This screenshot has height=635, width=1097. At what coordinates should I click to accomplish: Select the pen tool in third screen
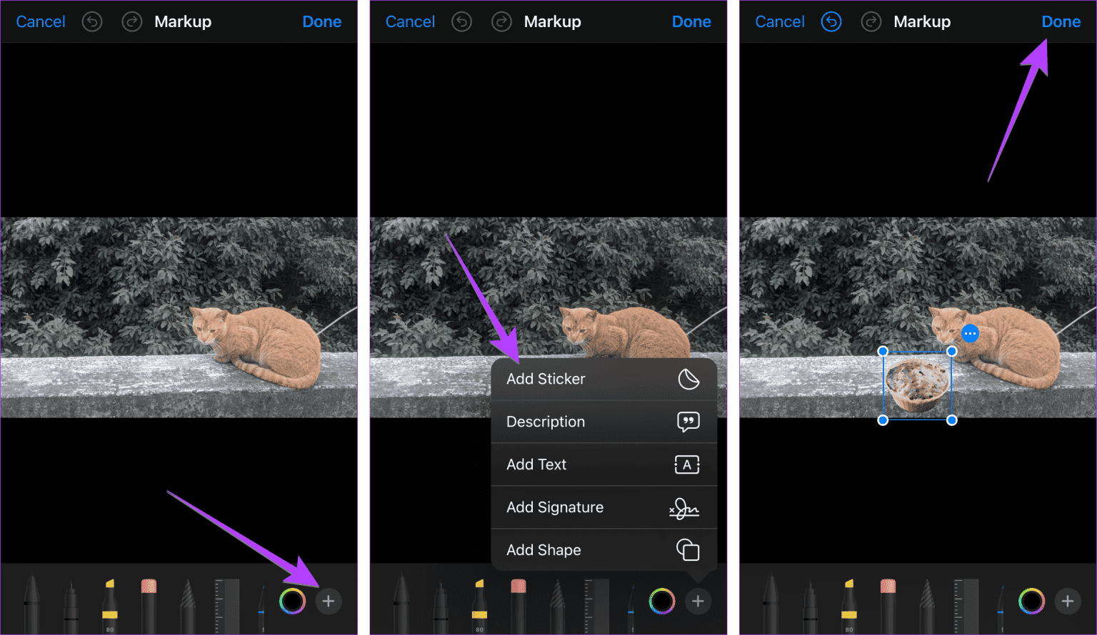[x=771, y=604]
